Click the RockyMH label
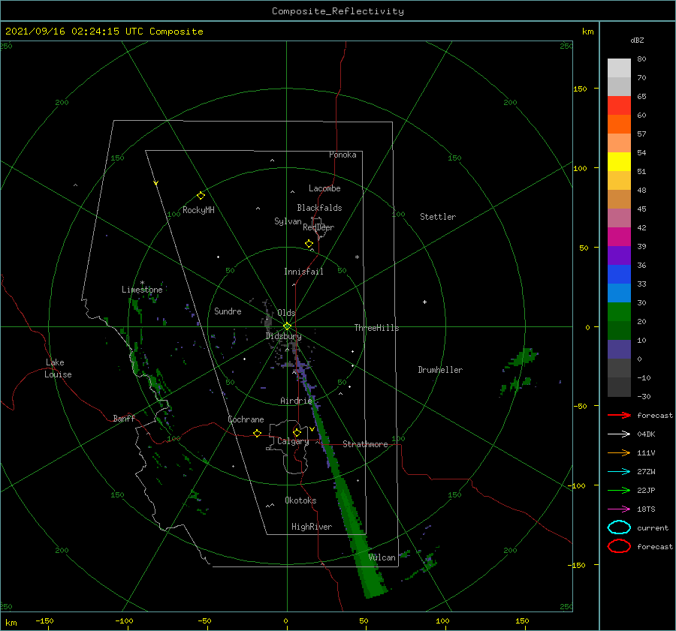Screen dimensions: 676x631 point(198,210)
